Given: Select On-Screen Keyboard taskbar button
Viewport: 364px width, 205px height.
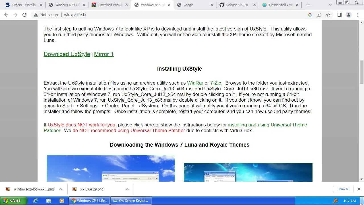Looking at the screenshot, I should [x=131, y=201].
